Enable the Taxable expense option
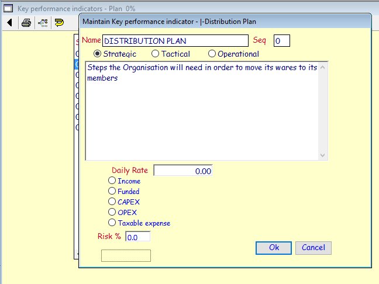The height and width of the screenshot is (284, 379). click(112, 223)
